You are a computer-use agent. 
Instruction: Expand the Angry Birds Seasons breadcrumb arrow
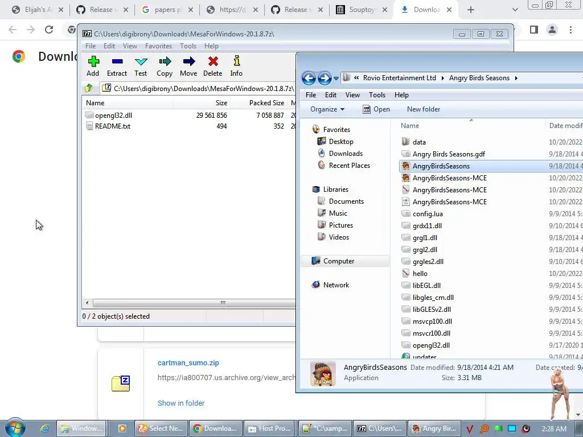516,78
